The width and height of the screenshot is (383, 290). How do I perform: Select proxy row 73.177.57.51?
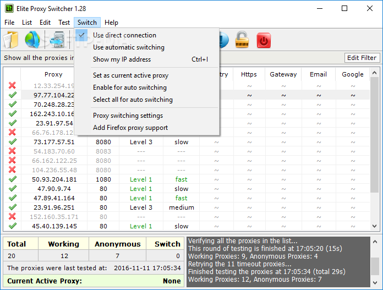point(187,142)
